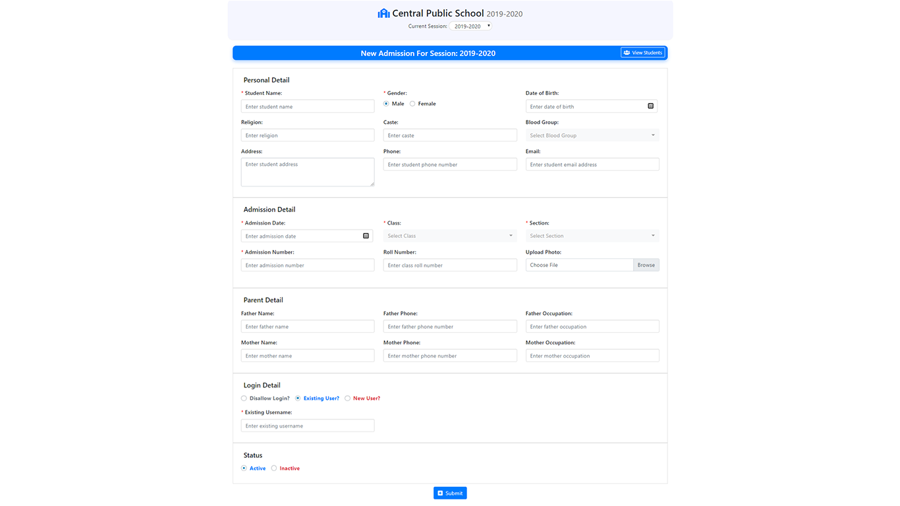Open the Select Class dropdown

pyautogui.click(x=449, y=236)
